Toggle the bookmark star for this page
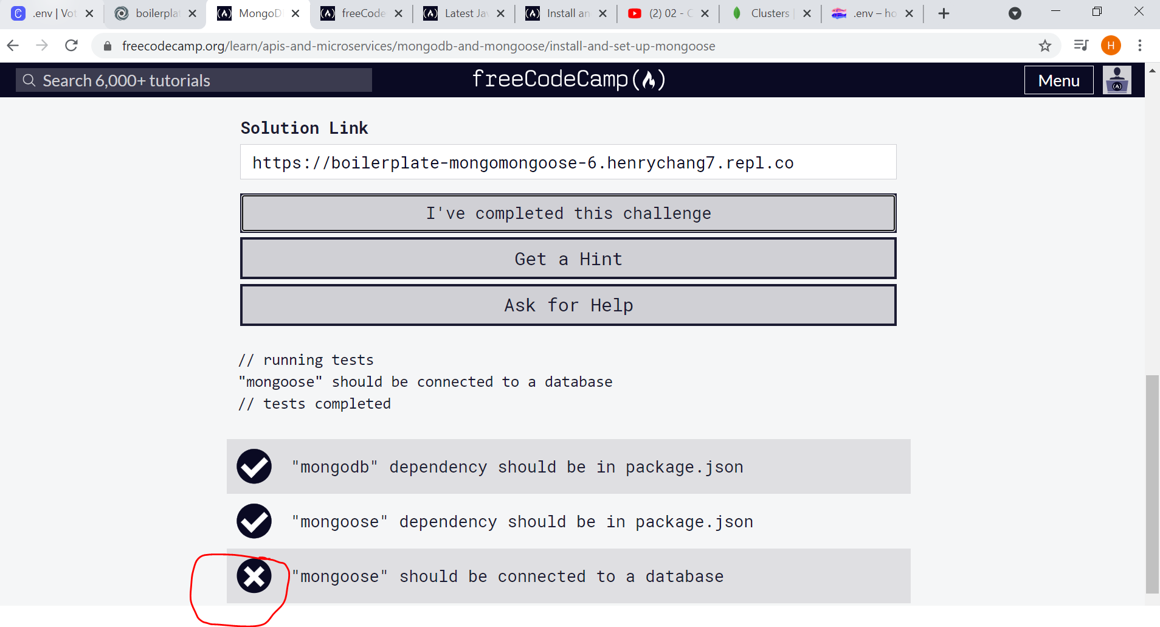1160x627 pixels. click(1044, 45)
